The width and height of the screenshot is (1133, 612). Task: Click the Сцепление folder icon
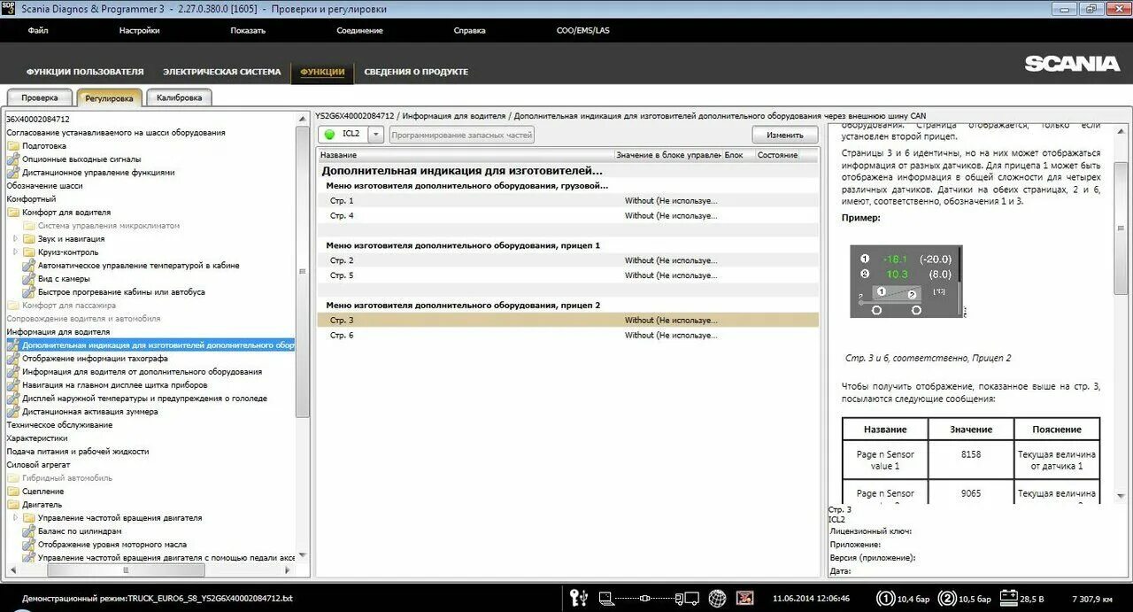coord(13,492)
